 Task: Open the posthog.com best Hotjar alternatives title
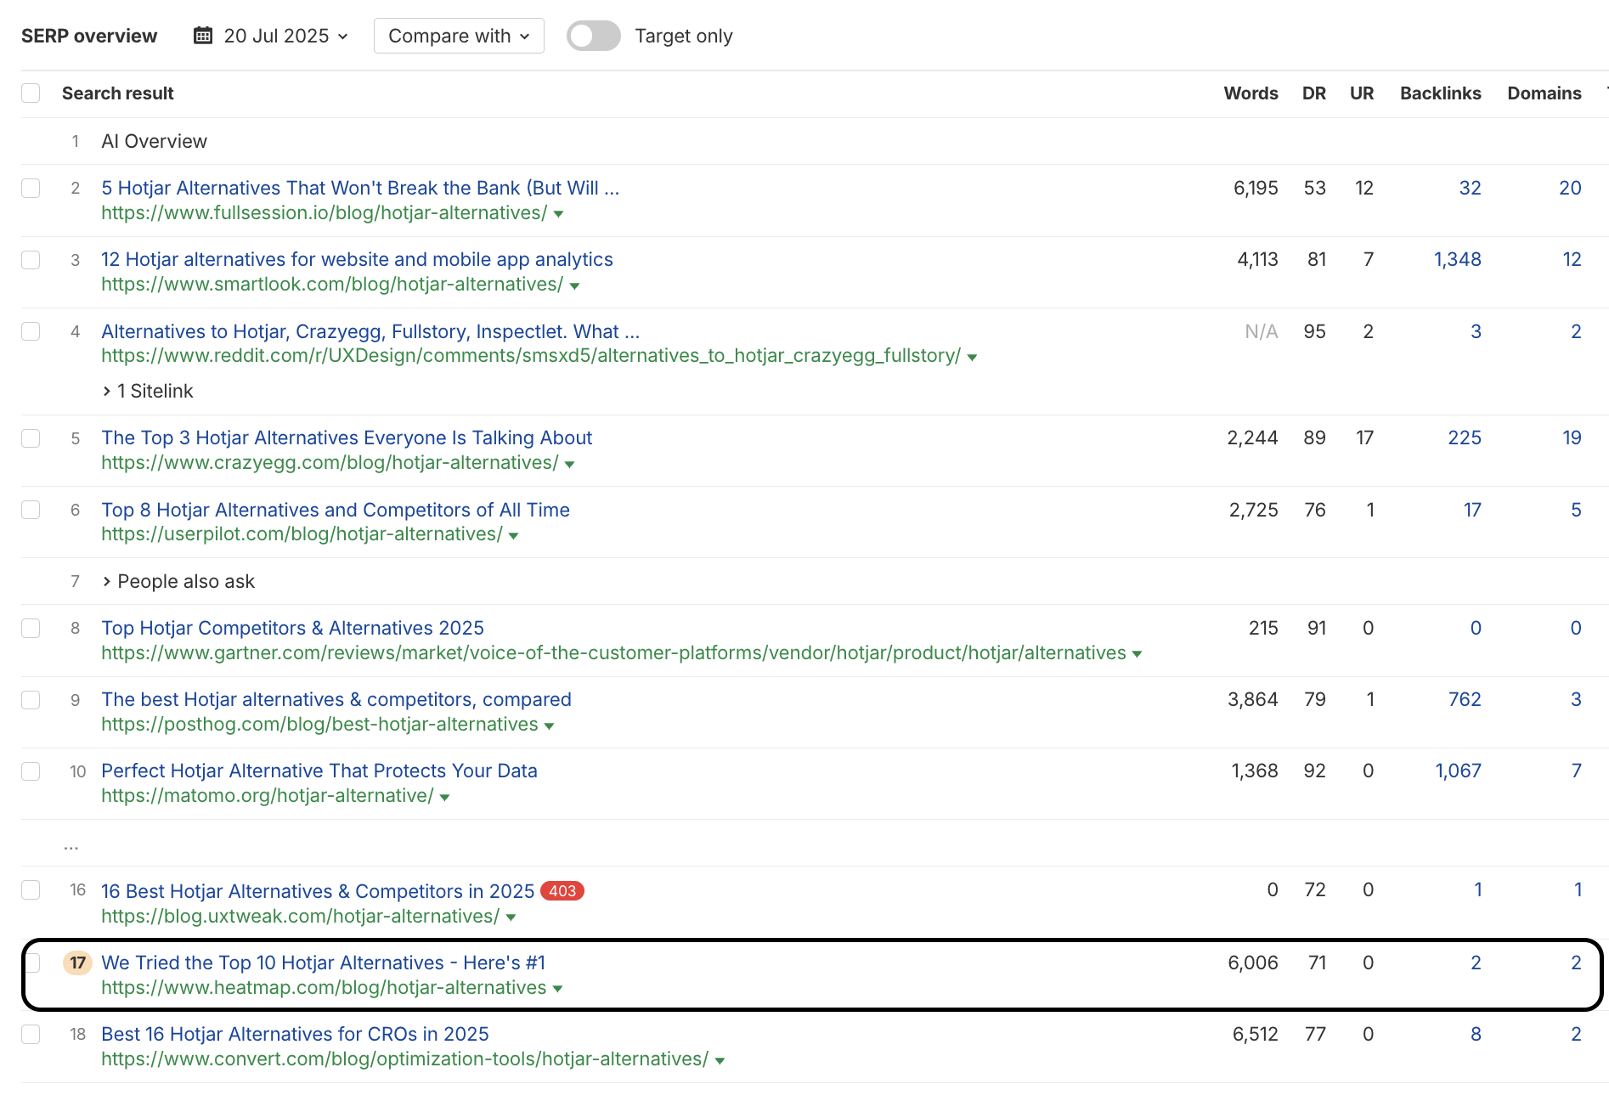pyautogui.click(x=336, y=699)
